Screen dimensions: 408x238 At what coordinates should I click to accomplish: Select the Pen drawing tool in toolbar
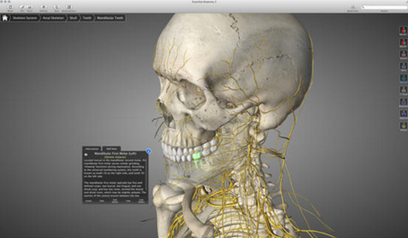22,8
